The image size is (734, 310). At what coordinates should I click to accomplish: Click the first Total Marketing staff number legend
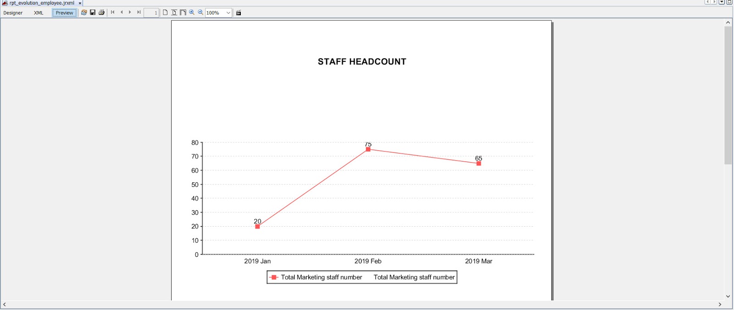click(x=322, y=277)
